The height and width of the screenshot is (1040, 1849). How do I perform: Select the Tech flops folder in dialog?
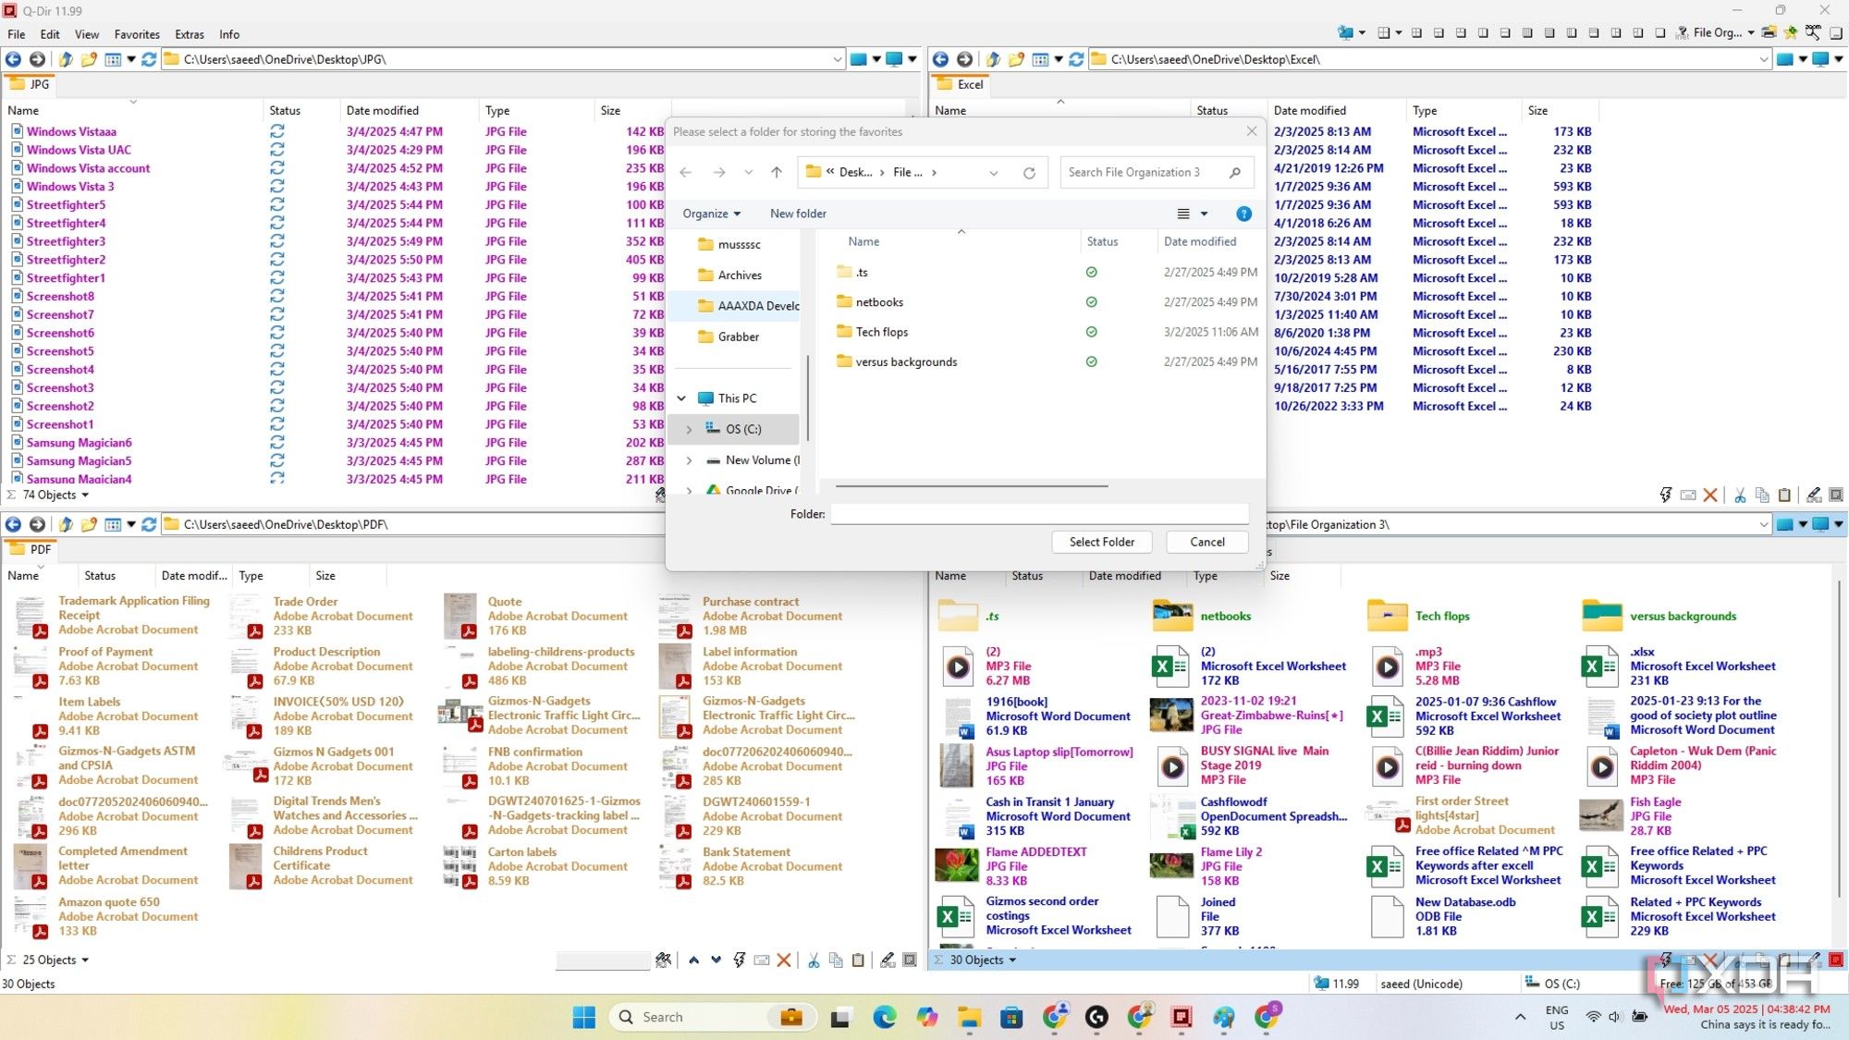(881, 332)
